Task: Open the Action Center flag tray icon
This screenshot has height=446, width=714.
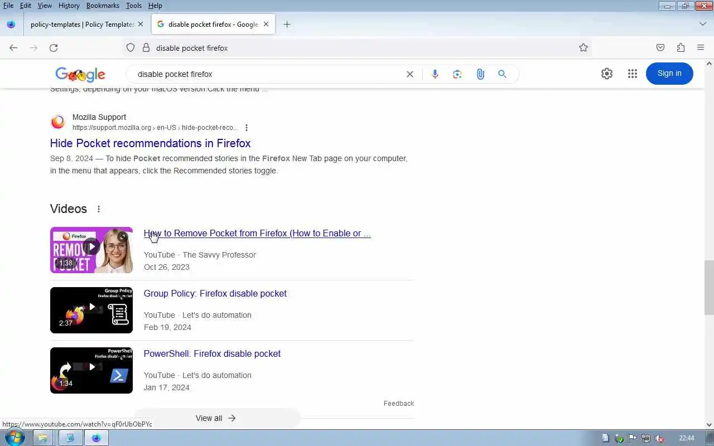Action: (633, 438)
